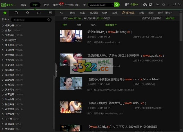Collapse the left sidebar with arrow handle

pos(56,71)
